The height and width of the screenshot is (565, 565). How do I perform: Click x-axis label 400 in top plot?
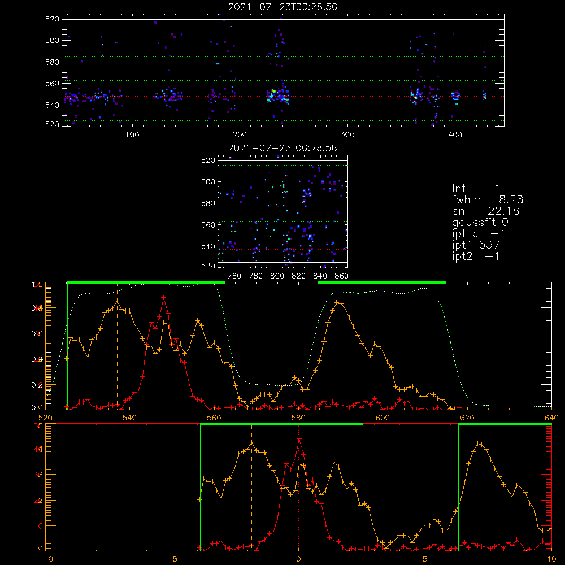[455, 135]
